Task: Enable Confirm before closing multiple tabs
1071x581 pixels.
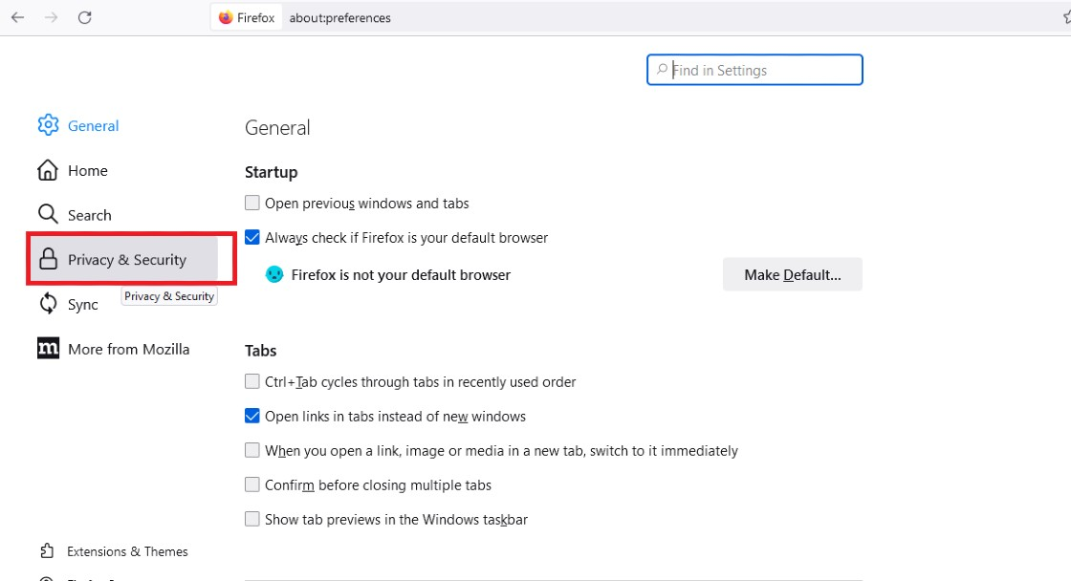Action: (x=252, y=484)
